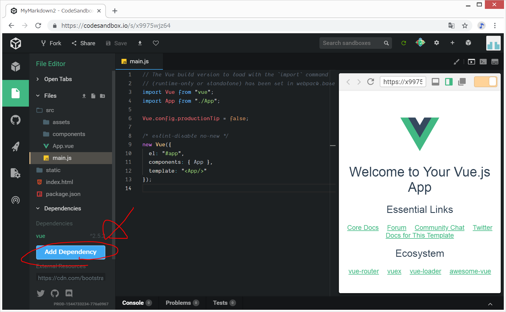506x312 pixels.
Task: Expand the Open Tabs section
Action: click(x=38, y=79)
